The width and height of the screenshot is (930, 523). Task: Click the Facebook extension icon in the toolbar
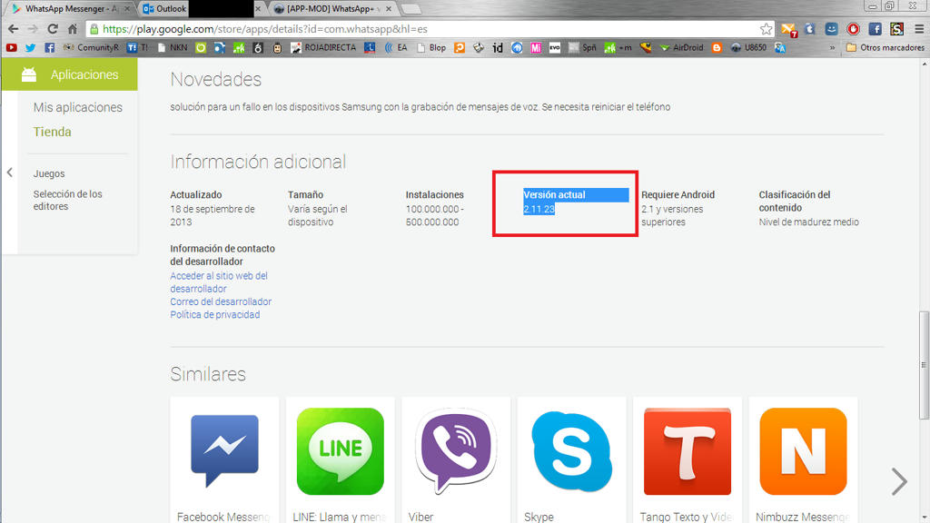(x=875, y=29)
